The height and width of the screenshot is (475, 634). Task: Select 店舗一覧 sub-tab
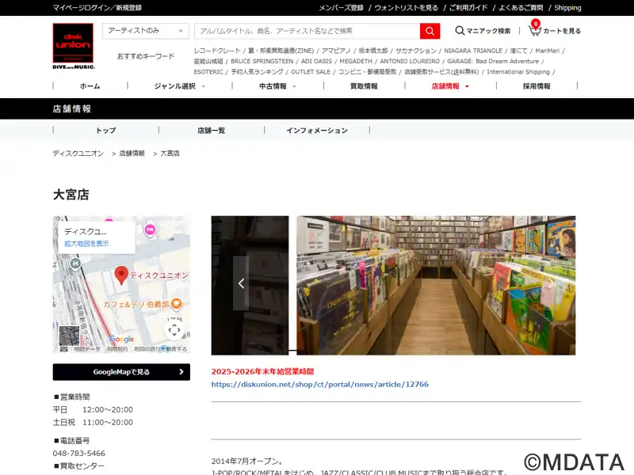[x=211, y=130]
